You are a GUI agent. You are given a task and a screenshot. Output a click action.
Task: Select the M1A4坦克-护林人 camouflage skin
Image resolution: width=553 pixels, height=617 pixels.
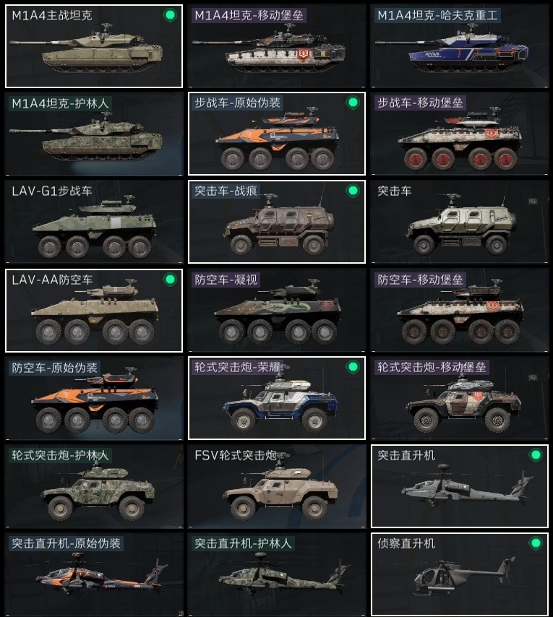(94, 134)
